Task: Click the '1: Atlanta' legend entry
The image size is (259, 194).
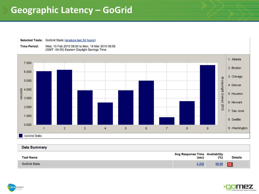Action: pos(234,59)
